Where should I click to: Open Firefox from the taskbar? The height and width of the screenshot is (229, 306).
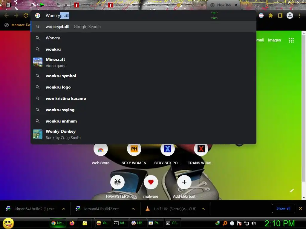[72, 223]
